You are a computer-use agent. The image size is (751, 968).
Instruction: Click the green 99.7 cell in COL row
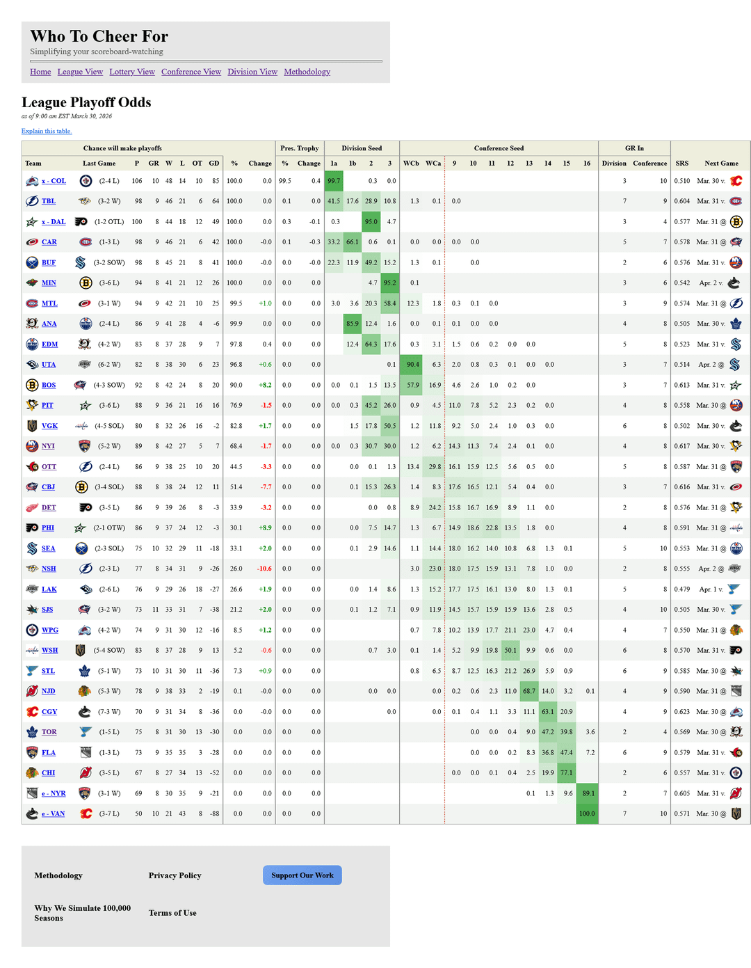click(x=334, y=181)
